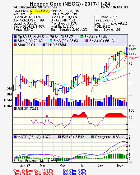140x175 pixels.
Task: Click the magenta EXP (9) legend swatch
Action: click(x=59, y=137)
